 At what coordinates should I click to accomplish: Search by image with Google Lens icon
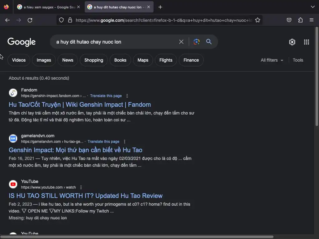pos(196,42)
